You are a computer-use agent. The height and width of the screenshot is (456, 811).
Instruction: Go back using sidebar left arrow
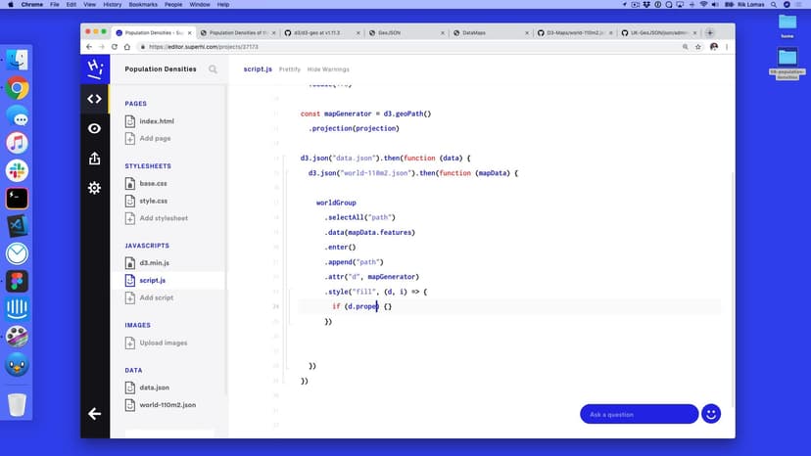point(94,414)
